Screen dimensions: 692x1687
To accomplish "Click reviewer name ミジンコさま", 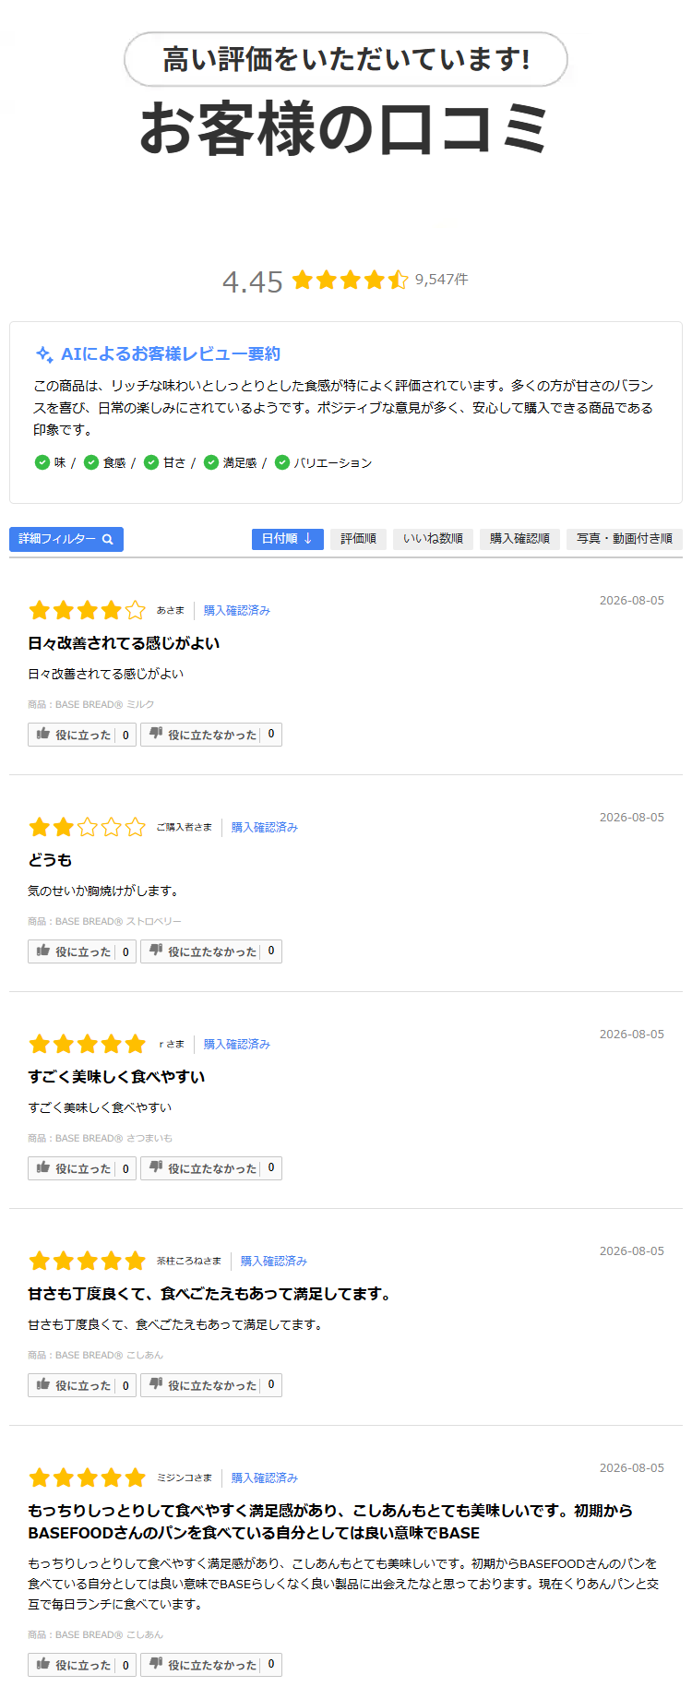I will pos(185,1478).
